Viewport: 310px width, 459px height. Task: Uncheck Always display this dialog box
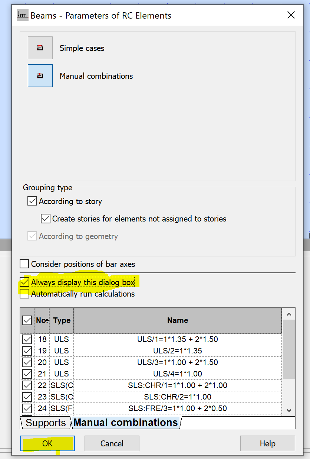pyautogui.click(x=24, y=282)
